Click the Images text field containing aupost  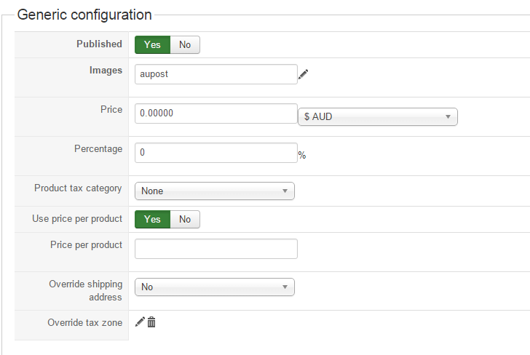(x=215, y=74)
